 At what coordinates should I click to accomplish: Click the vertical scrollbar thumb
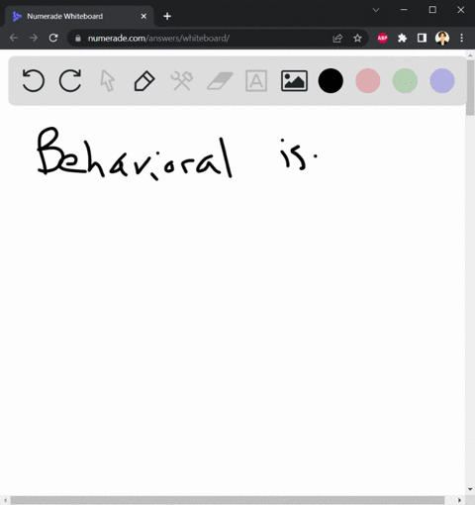coord(470,87)
